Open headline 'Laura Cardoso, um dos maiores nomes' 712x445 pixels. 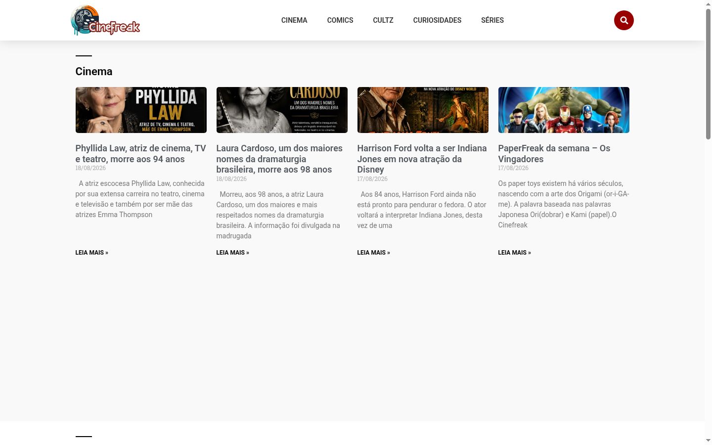coord(279,159)
